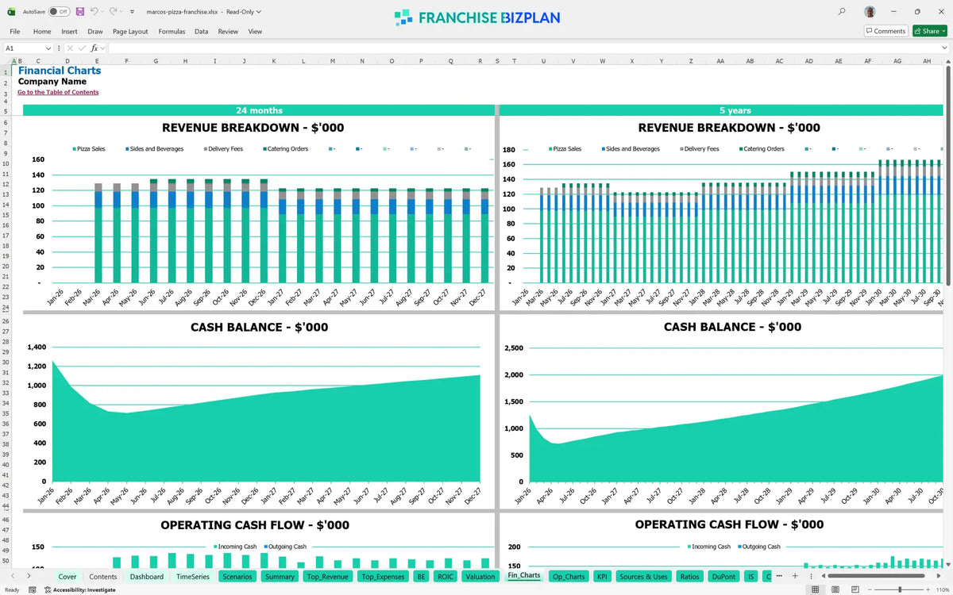Click the Redo arrow icon
Viewport: 953px width, 595px height.
[114, 12]
